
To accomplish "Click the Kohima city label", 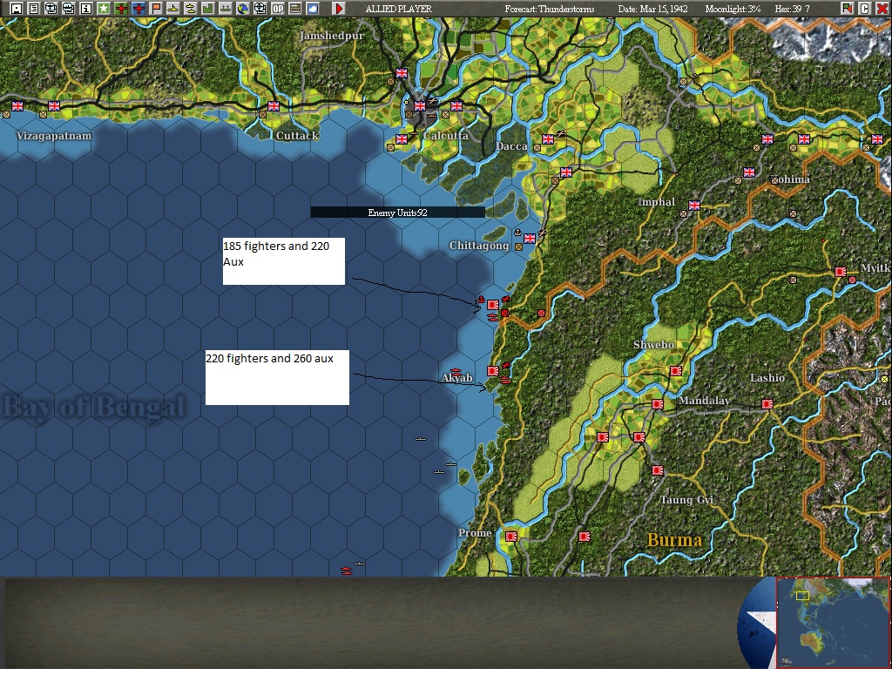I will (x=791, y=179).
